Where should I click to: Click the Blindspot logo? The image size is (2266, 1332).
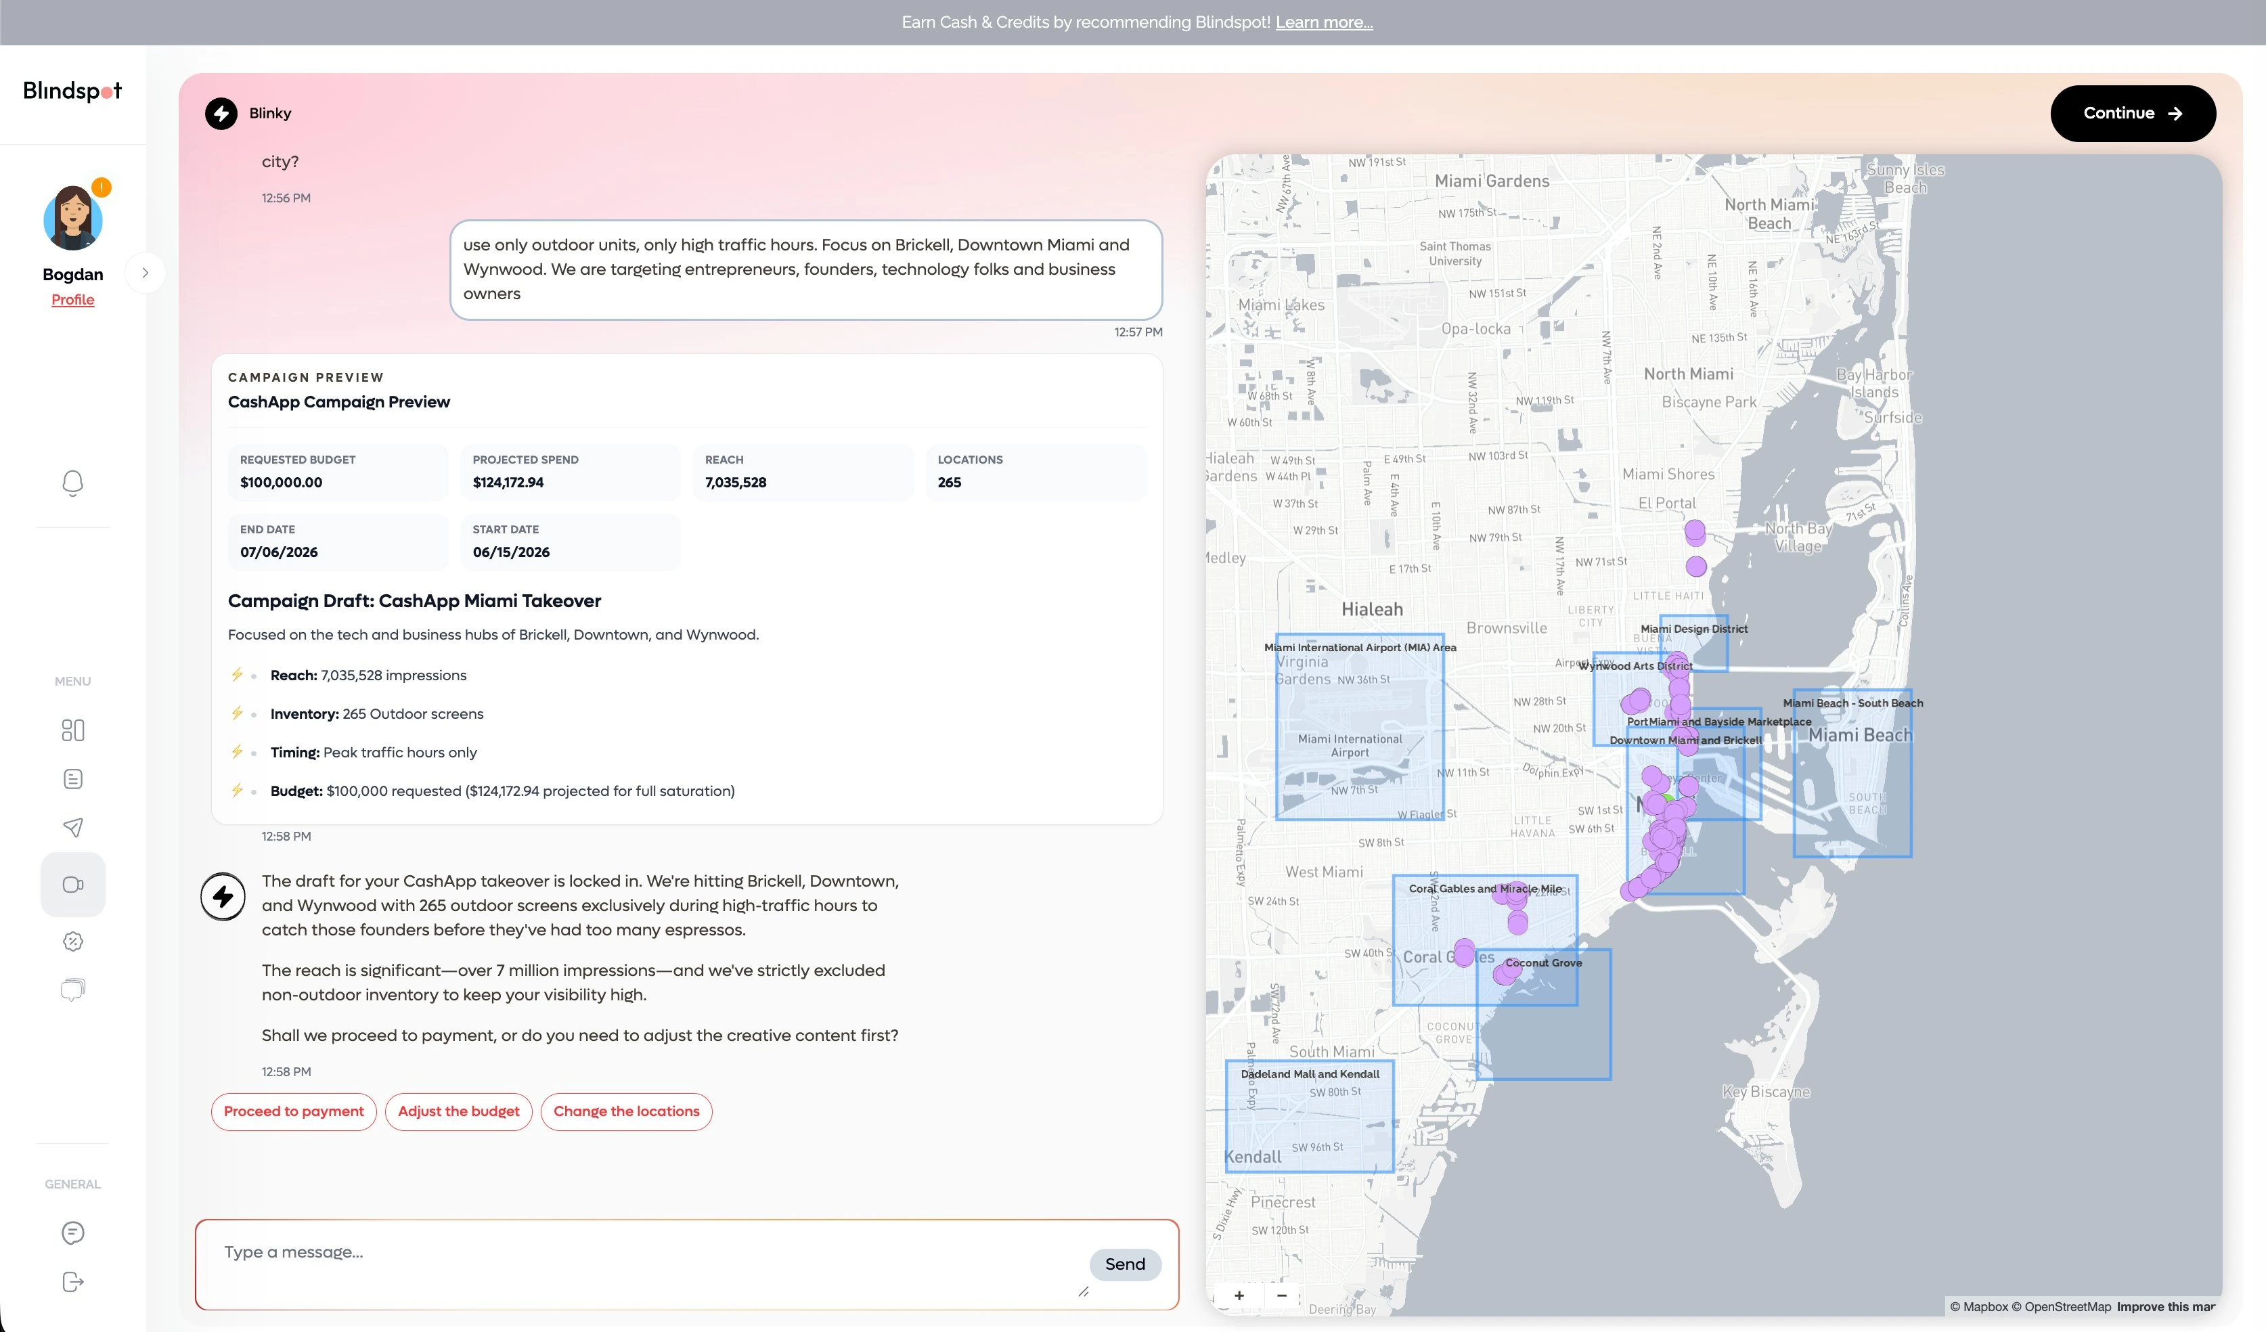(x=72, y=91)
